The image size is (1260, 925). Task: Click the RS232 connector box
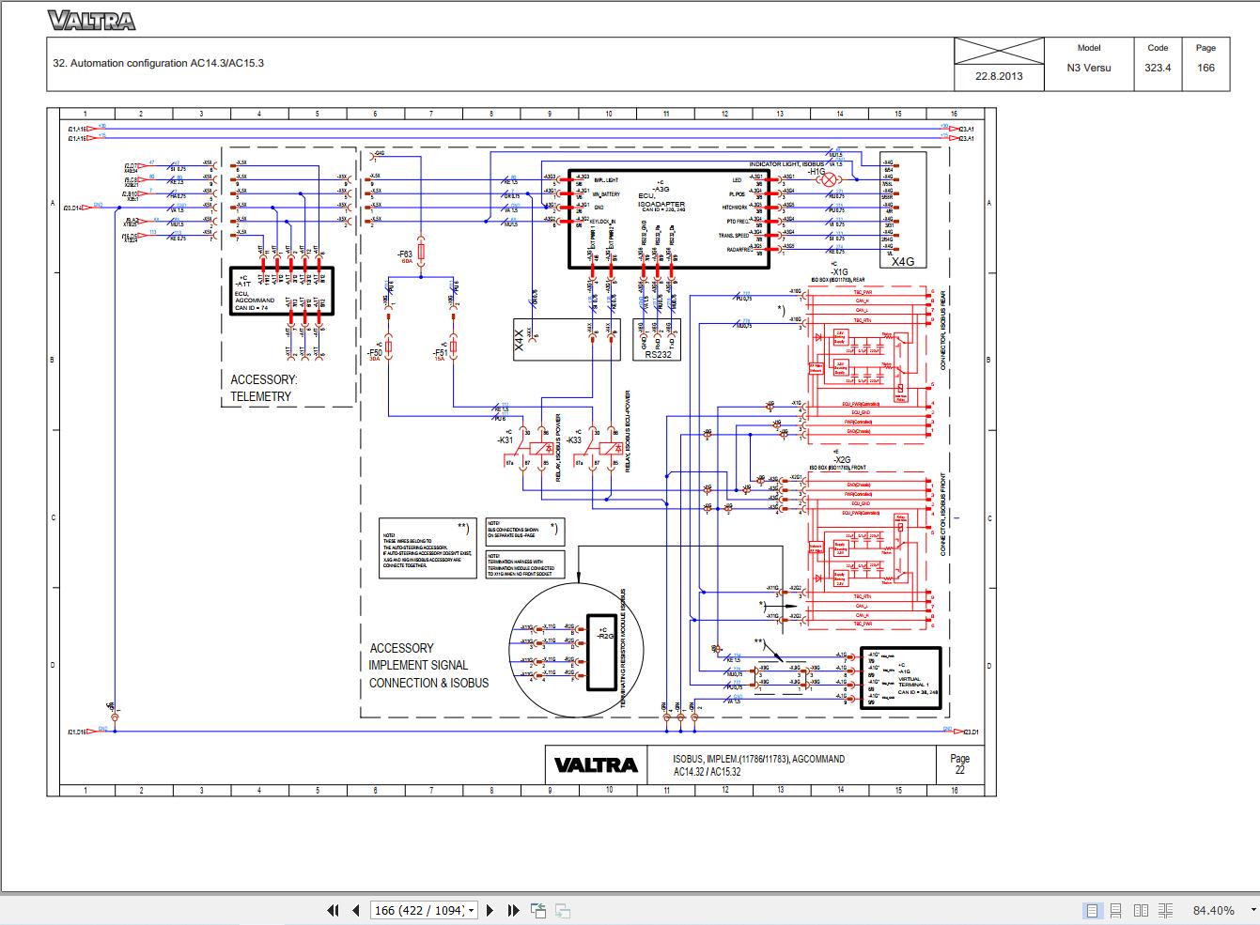point(659,339)
